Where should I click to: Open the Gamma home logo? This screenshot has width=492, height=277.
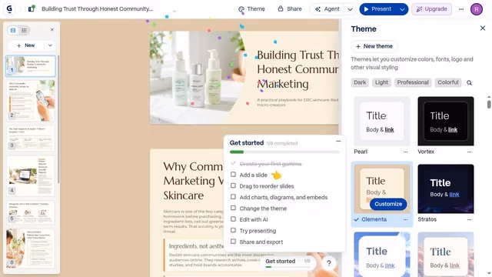pos(9,8)
